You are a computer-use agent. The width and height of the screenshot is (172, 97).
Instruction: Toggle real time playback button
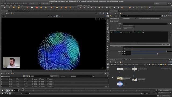[x=10, y=93]
